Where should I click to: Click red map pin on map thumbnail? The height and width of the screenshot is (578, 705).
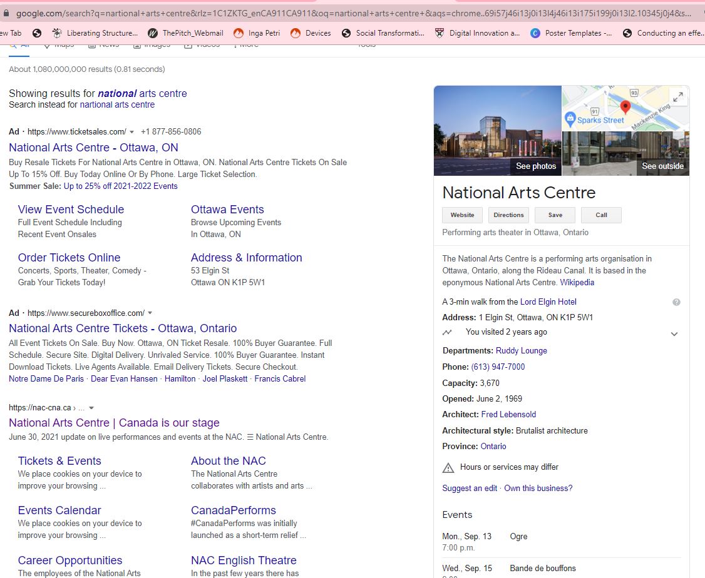coord(625,107)
